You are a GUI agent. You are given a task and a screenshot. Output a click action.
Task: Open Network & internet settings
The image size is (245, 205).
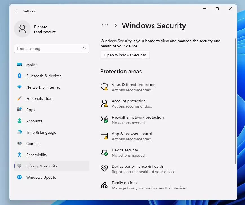coord(52,87)
